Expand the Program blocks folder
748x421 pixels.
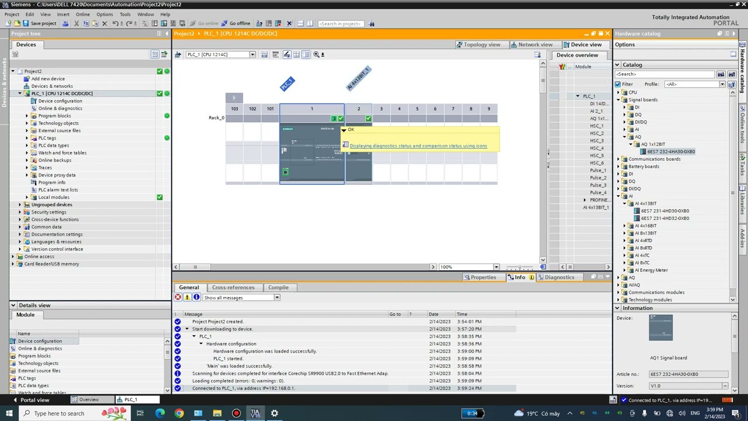point(26,116)
